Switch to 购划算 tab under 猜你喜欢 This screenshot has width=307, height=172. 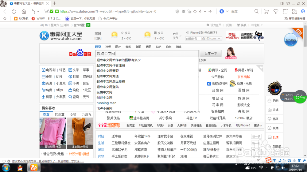pos(60,114)
